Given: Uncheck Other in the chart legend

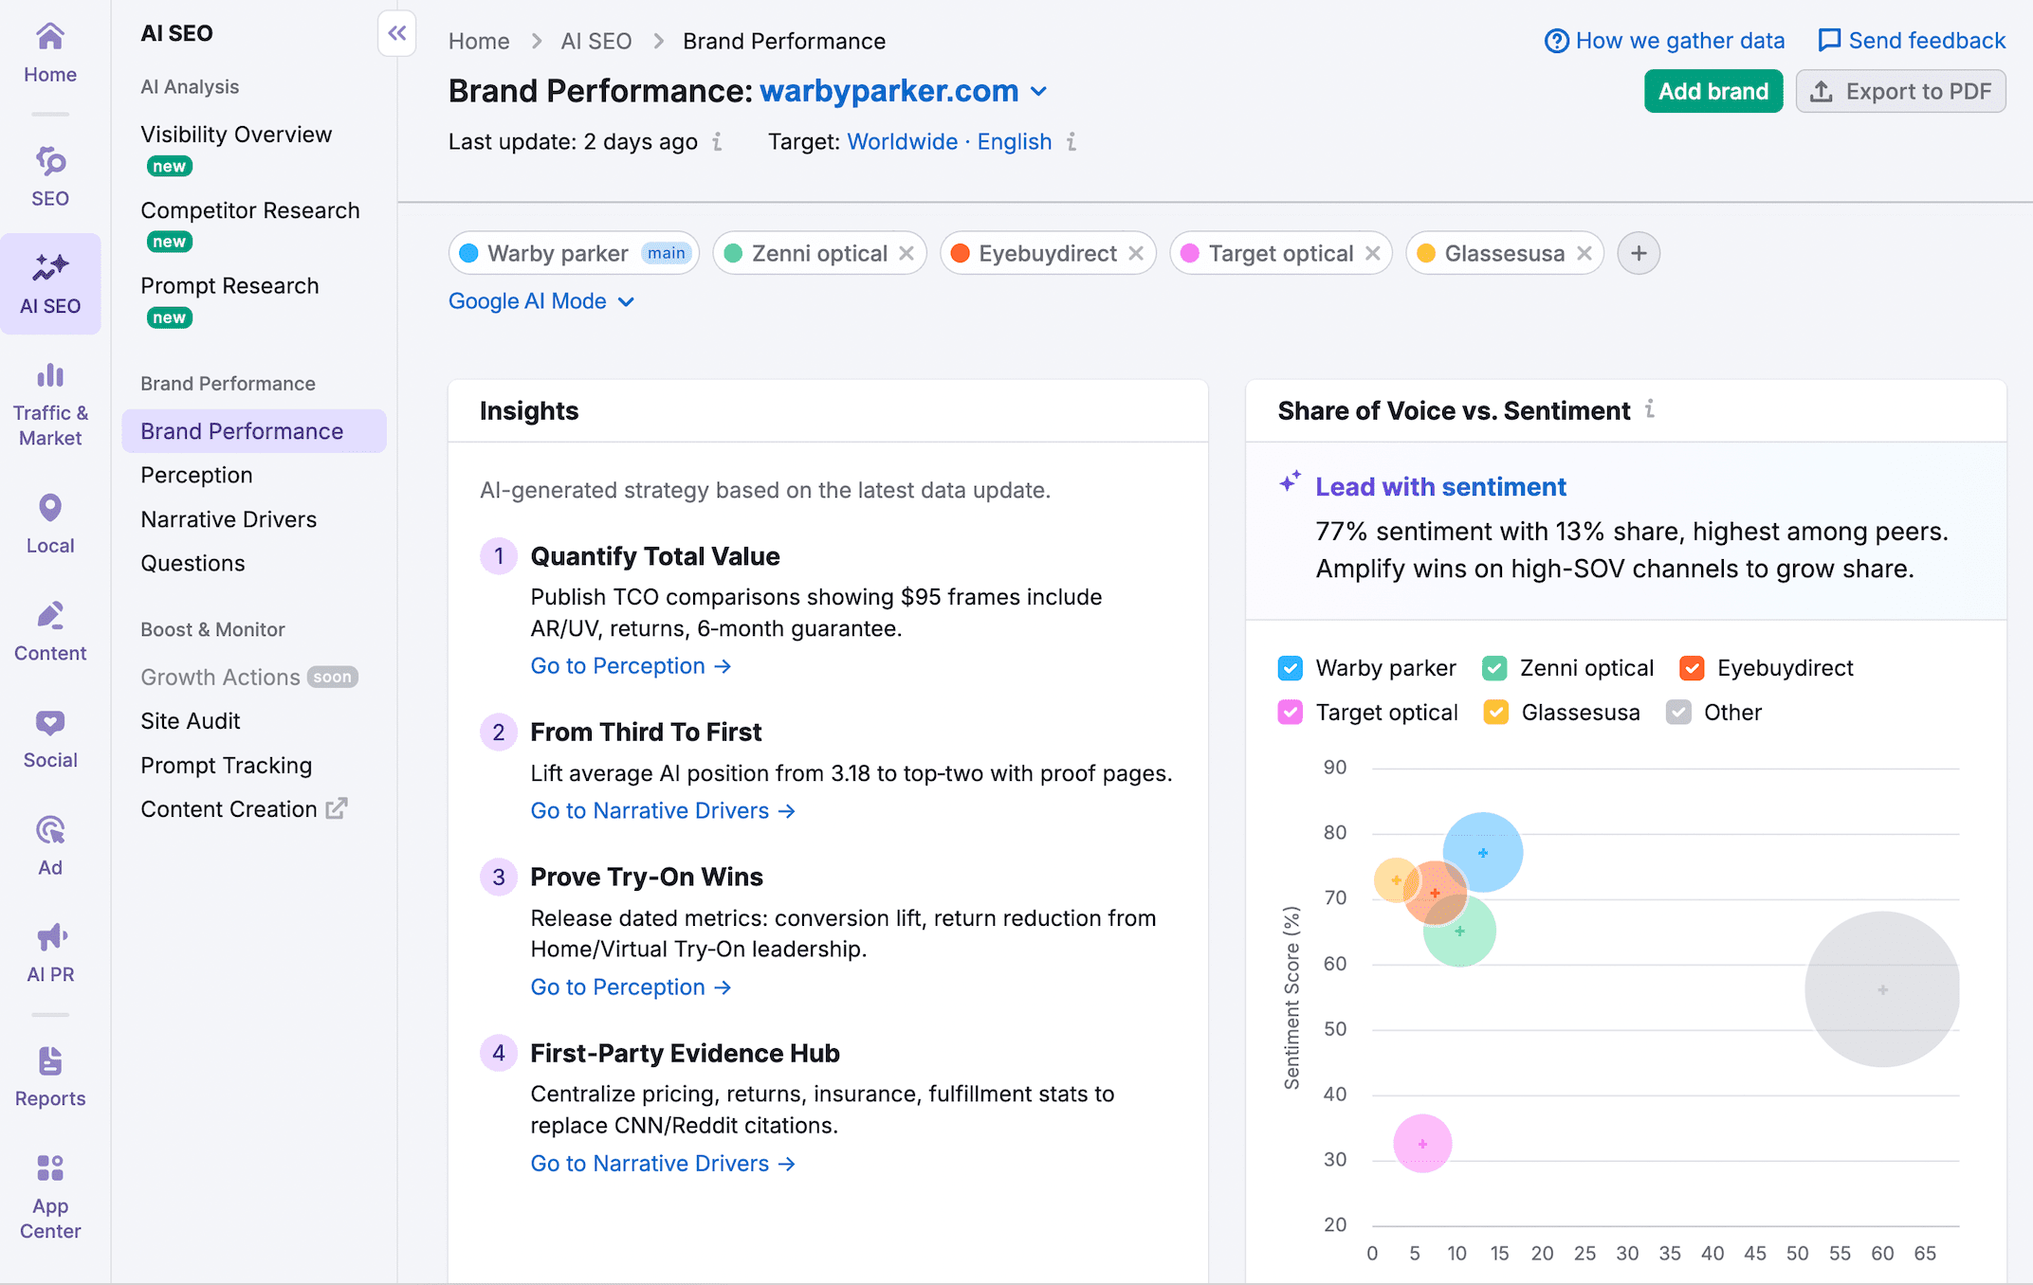Looking at the screenshot, I should point(1678,712).
